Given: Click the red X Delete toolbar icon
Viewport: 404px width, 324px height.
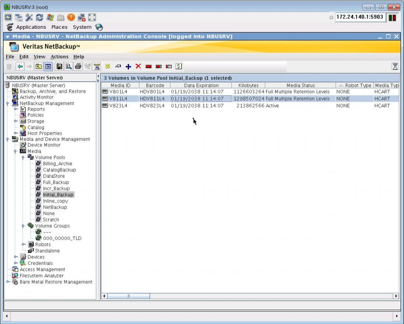Looking at the screenshot, I should [x=138, y=67].
